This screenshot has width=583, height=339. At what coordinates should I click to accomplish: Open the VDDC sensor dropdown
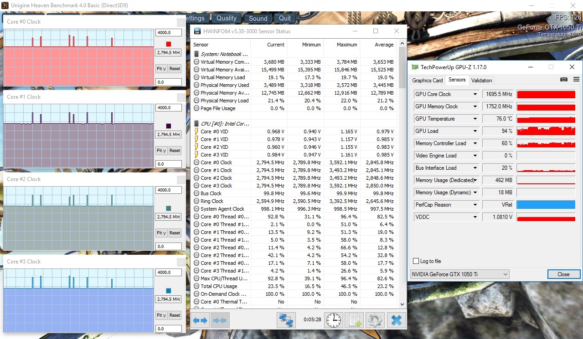[x=475, y=217]
